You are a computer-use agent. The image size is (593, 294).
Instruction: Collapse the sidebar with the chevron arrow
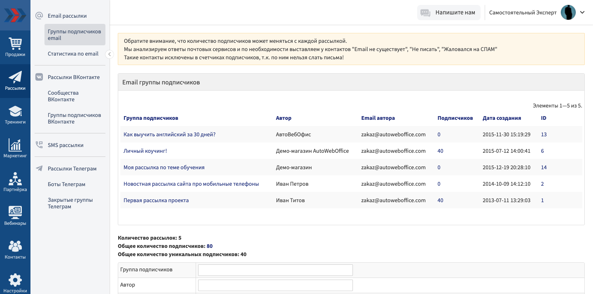[x=110, y=54]
